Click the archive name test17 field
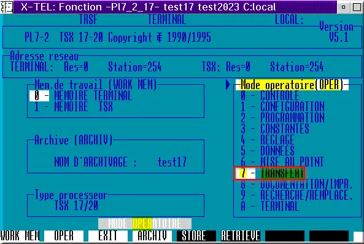The height and width of the screenshot is (244, 364). tap(172, 162)
